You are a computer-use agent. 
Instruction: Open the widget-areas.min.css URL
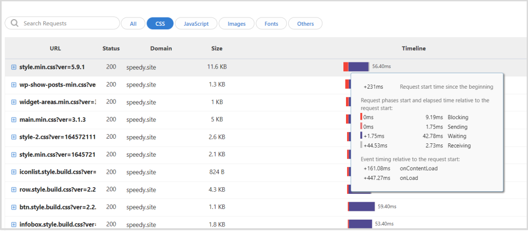pos(58,102)
